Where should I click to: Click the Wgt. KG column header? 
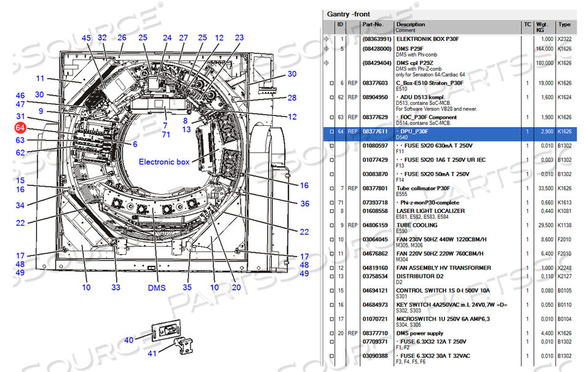tap(543, 27)
